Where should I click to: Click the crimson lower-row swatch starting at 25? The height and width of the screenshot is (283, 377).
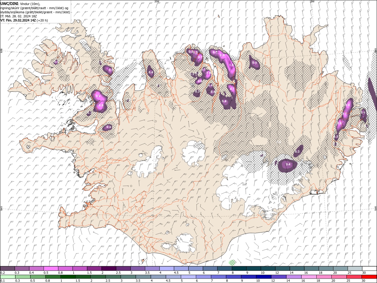click(354, 277)
